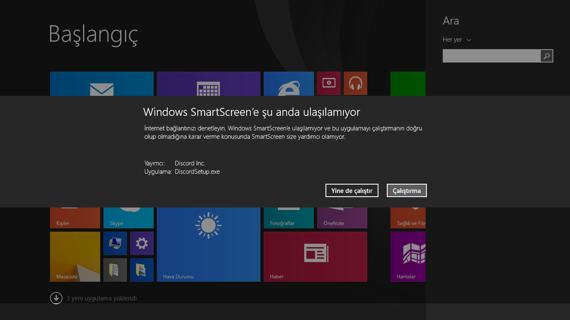This screenshot has height=320, width=570.
Task: Click the "Ara" search pane heading
Action: click(451, 21)
